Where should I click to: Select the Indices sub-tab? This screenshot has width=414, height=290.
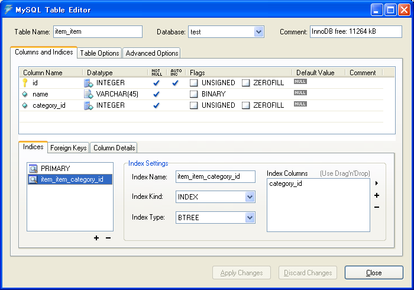[33, 147]
